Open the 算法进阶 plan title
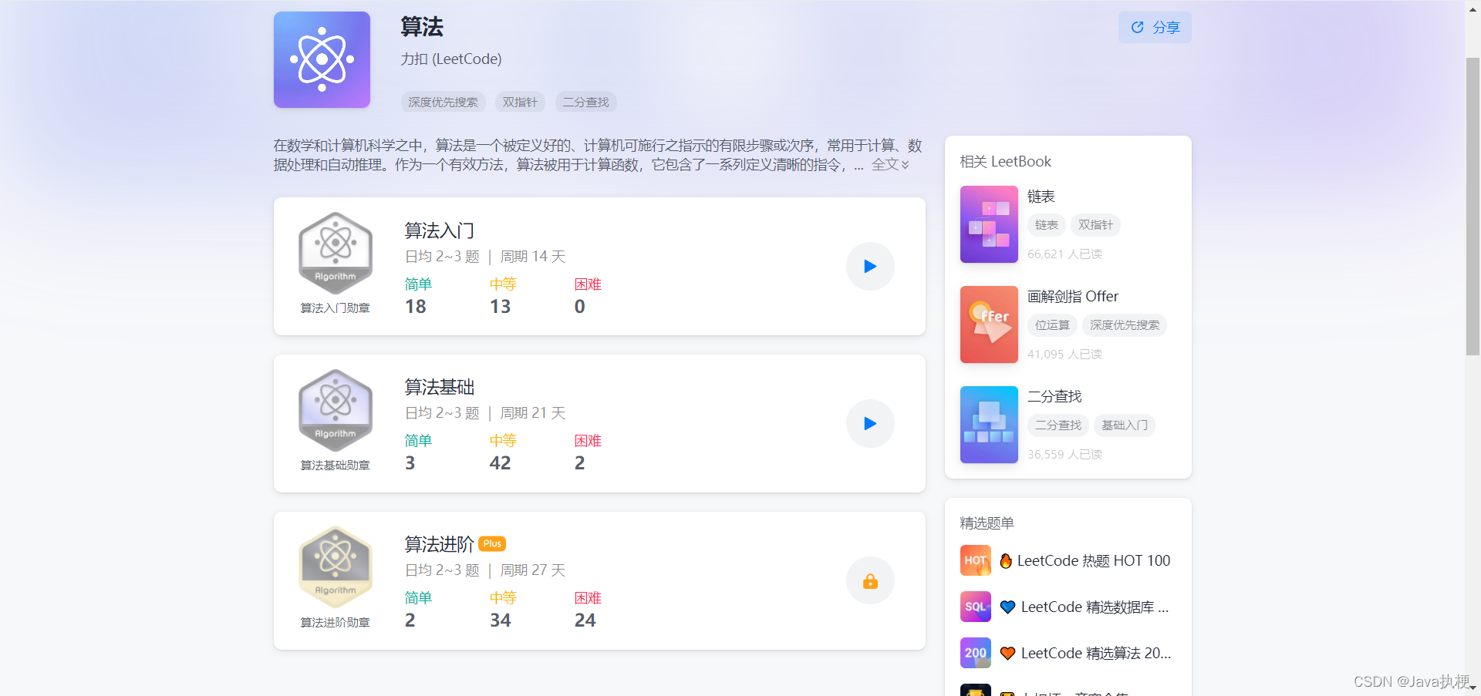The image size is (1481, 696). [439, 544]
